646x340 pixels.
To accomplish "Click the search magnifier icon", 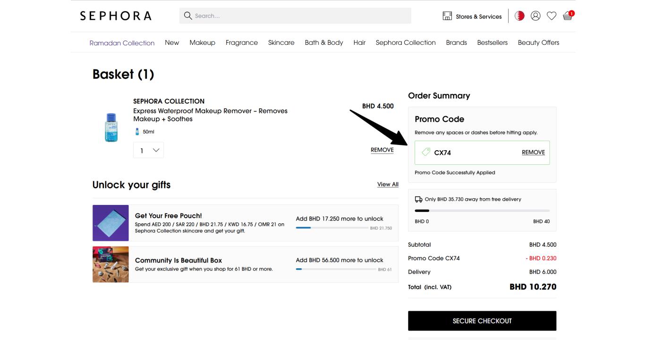I will [x=188, y=16].
